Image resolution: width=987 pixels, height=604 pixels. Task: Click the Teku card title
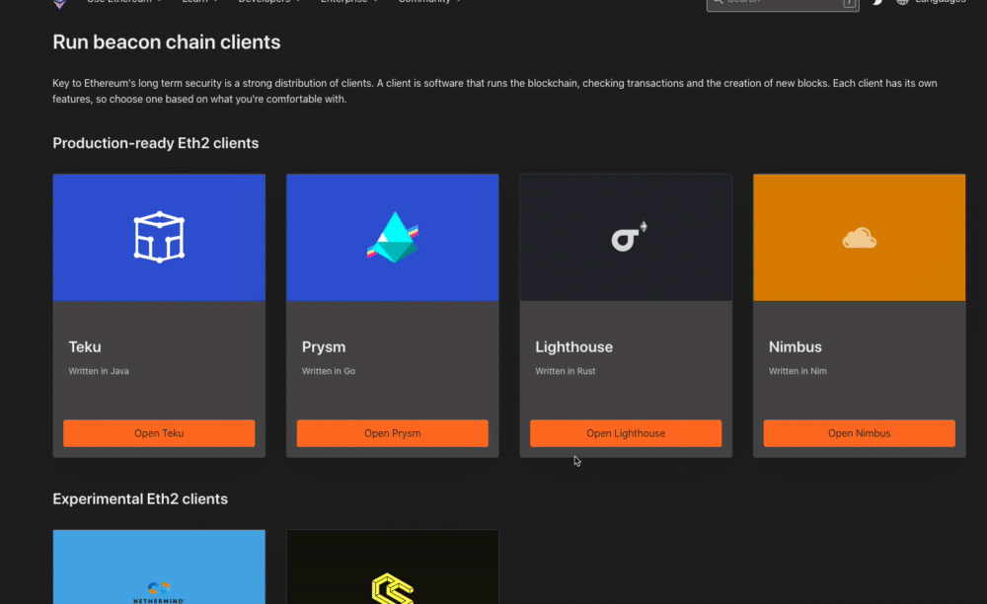(85, 346)
